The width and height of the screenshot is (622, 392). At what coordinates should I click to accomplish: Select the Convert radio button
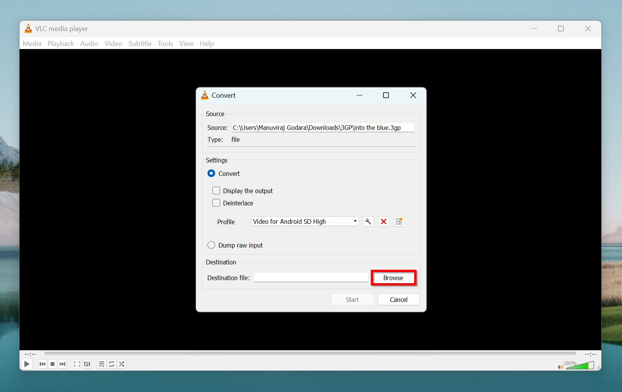pyautogui.click(x=211, y=174)
